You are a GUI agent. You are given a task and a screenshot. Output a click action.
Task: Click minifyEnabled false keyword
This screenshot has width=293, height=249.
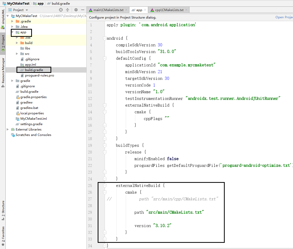click(x=173, y=159)
